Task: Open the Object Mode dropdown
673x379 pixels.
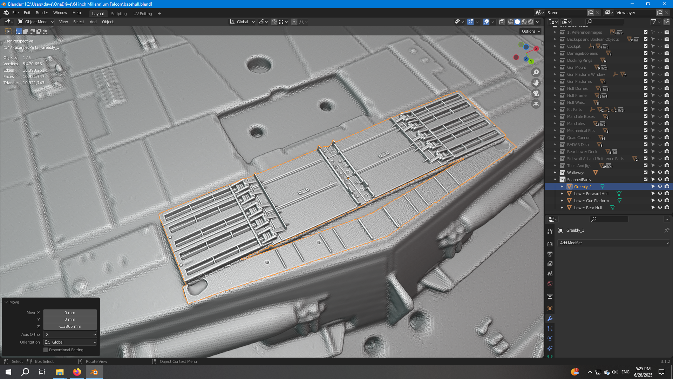Action: tap(36, 22)
